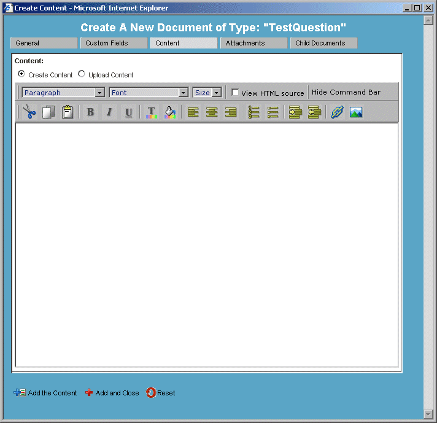This screenshot has width=437, height=423.
Task: Open the Child Documents tab
Action: (323, 43)
